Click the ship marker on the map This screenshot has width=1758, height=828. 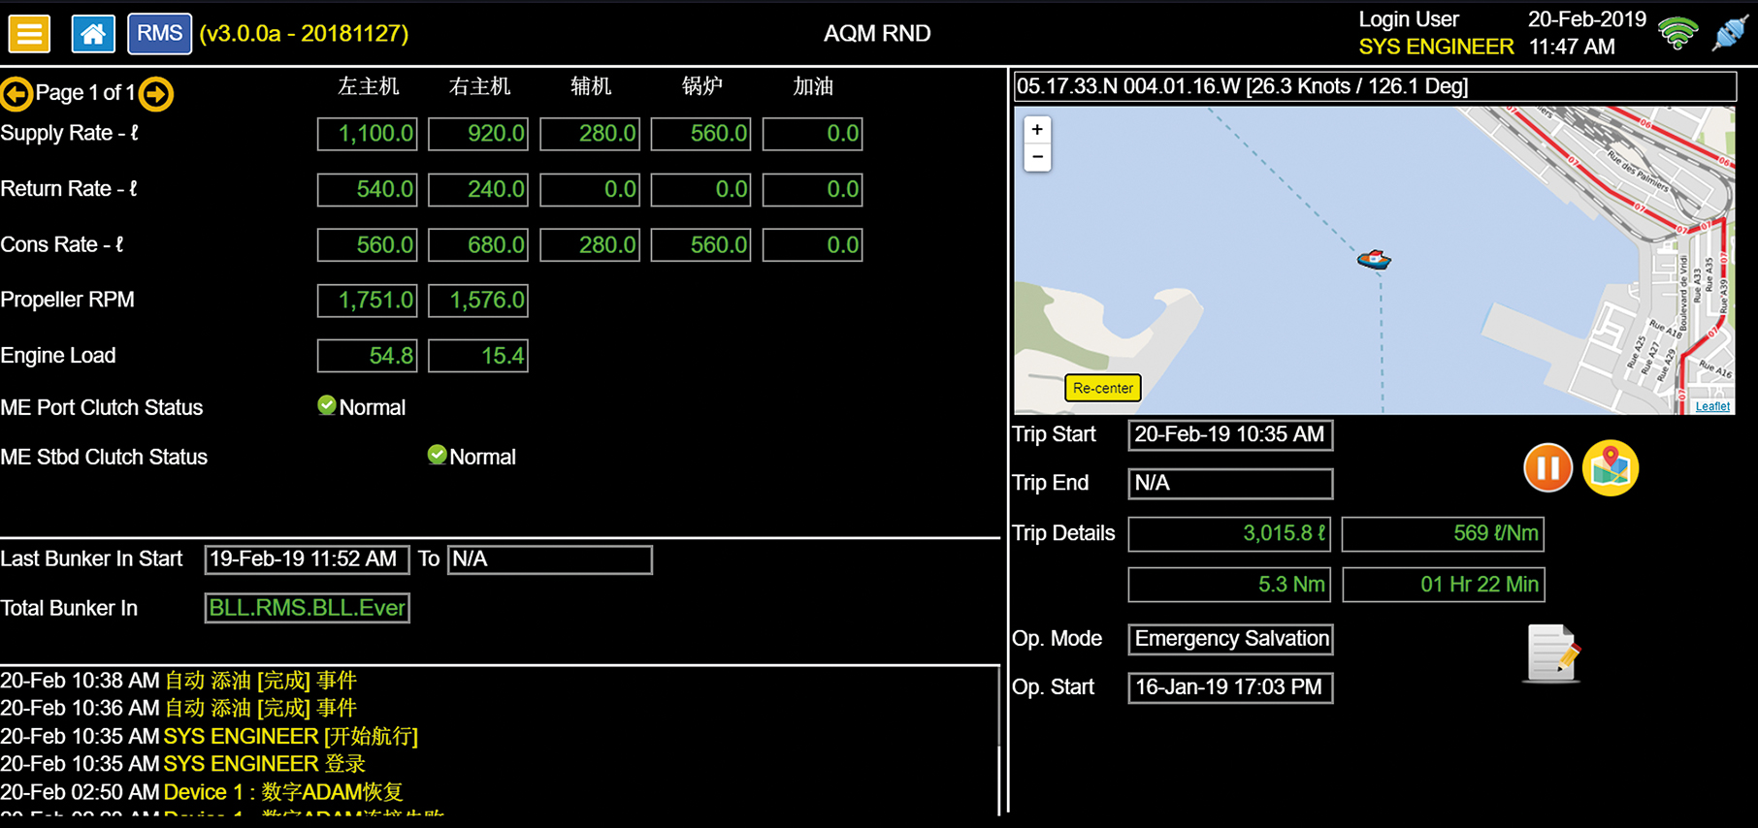click(1374, 259)
